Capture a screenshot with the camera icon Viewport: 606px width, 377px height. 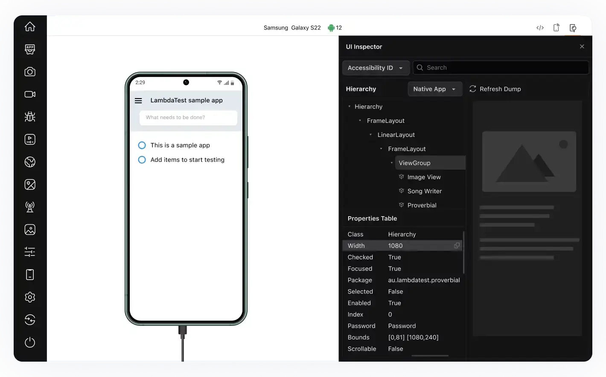tap(30, 72)
